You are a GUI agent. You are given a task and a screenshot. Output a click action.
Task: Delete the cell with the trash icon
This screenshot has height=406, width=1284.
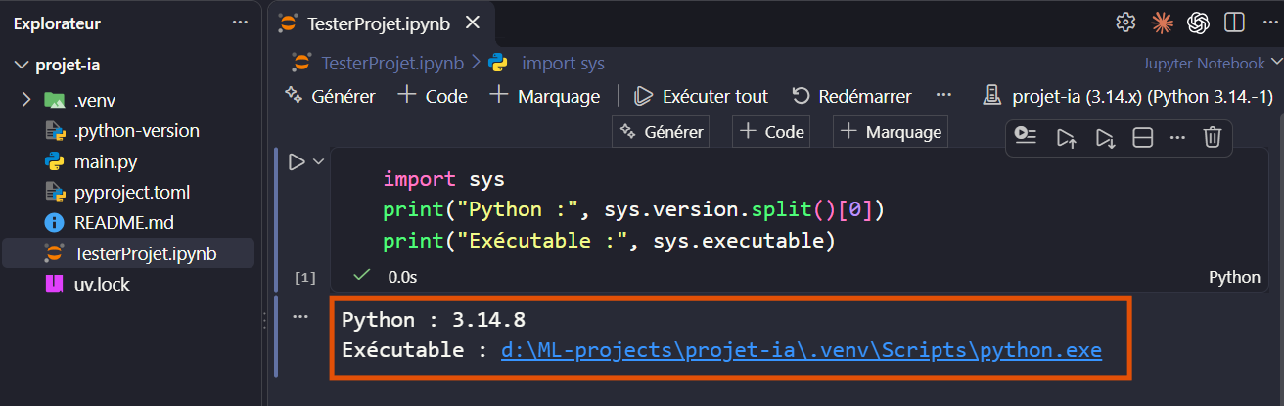click(x=1212, y=137)
